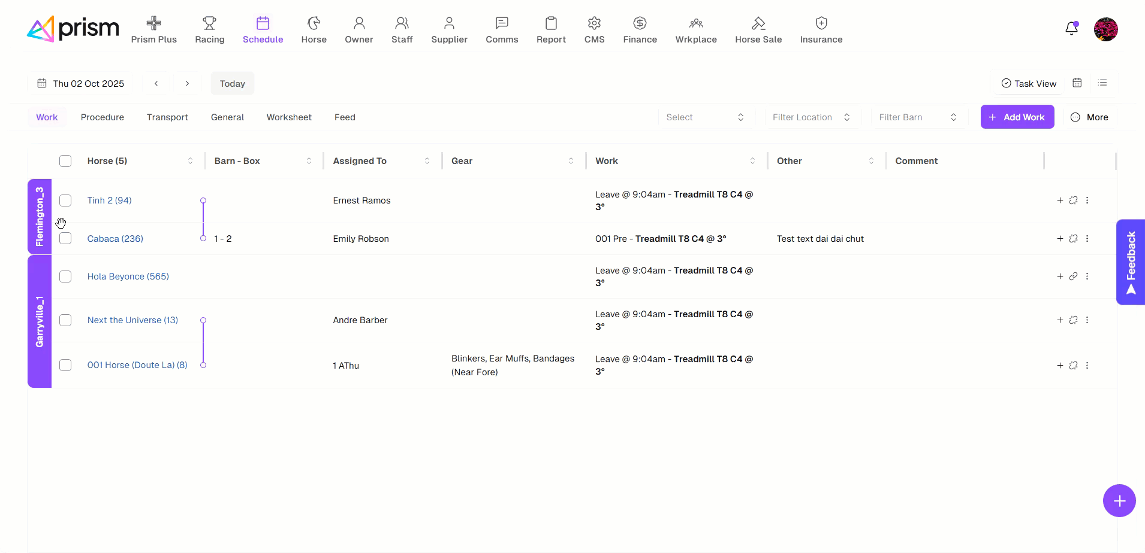Check the box for Next the Universe
This screenshot has height=553, width=1145.
click(65, 320)
